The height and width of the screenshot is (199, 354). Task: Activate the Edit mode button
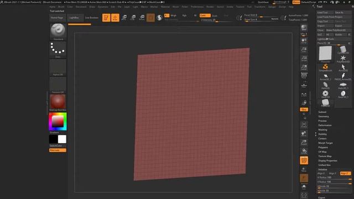click(x=106, y=18)
